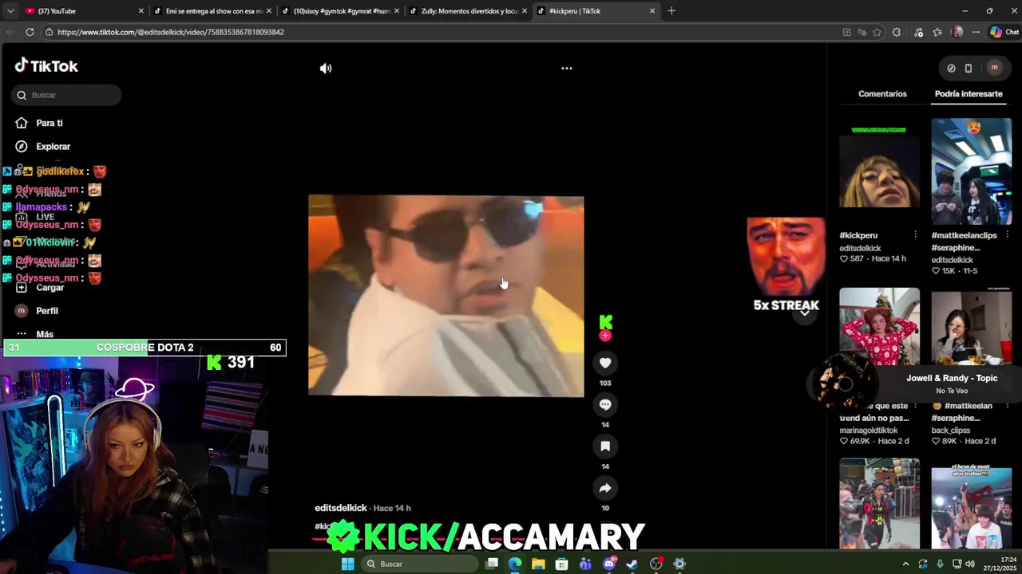Show hidden system tray icons
The height and width of the screenshot is (574, 1022).
click(x=905, y=564)
